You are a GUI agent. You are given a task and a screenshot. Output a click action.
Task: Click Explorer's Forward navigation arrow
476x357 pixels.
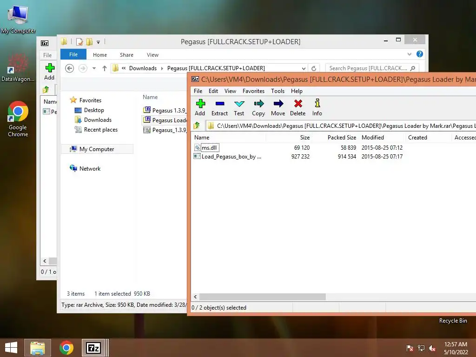click(83, 68)
